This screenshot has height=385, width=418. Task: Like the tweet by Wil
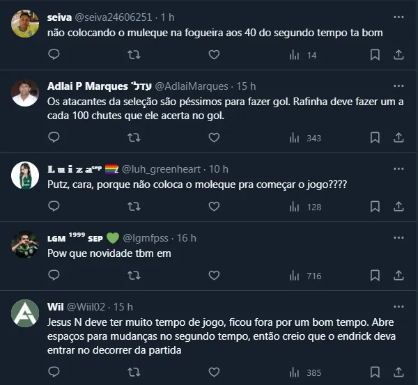click(214, 372)
